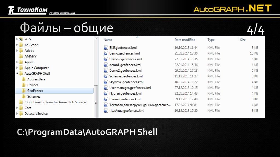Expand the Apple Computer tree node
The width and height of the screenshot is (280, 157).
click(x=17, y=68)
